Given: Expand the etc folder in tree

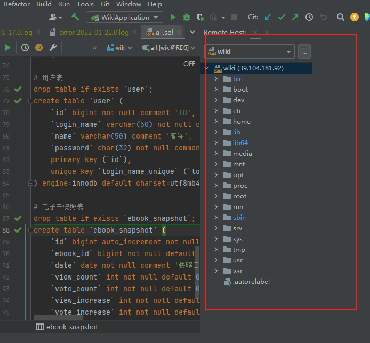Looking at the screenshot, I should (x=216, y=111).
